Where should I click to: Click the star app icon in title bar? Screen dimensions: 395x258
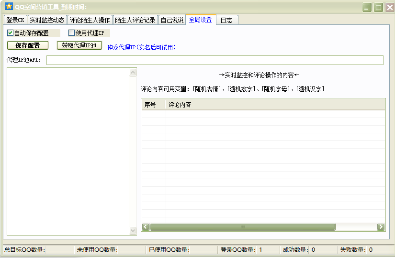click(9, 7)
